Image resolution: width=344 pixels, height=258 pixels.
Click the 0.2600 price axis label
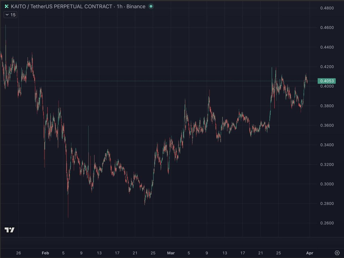point(327,223)
